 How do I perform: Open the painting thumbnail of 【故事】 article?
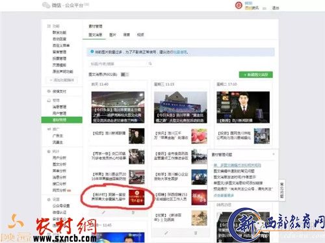[x=199, y=218]
